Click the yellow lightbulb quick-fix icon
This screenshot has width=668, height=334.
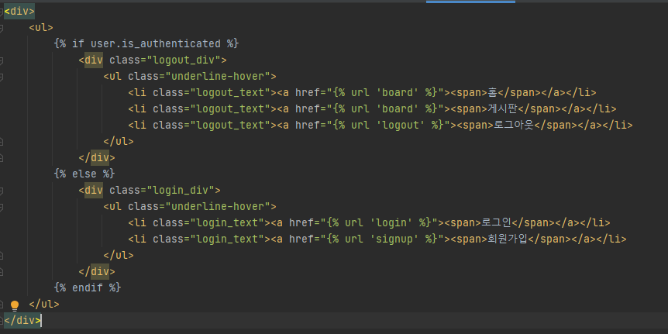coord(15,305)
